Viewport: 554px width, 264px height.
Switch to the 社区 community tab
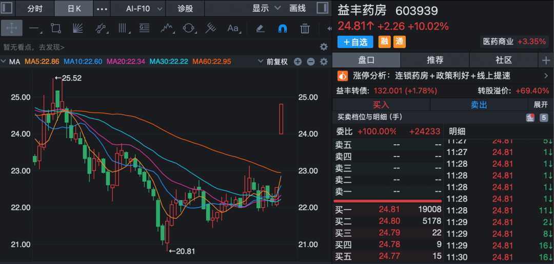tap(504, 60)
